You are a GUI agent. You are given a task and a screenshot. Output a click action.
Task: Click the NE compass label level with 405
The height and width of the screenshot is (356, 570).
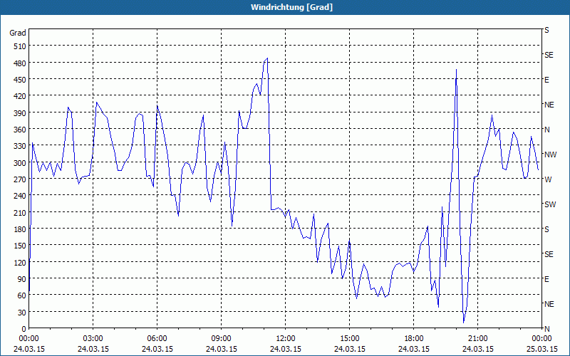[x=549, y=105]
